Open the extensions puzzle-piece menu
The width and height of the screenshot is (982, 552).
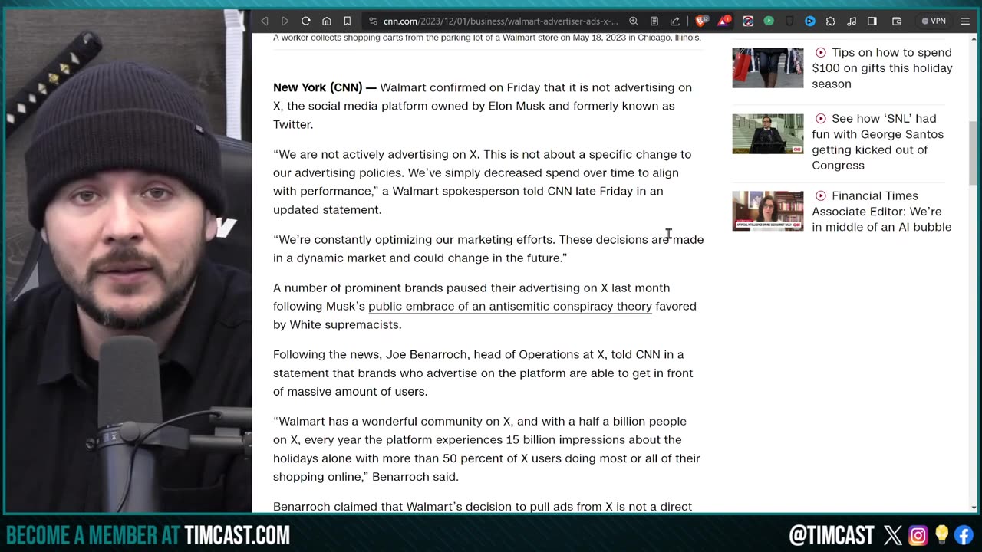click(x=831, y=21)
